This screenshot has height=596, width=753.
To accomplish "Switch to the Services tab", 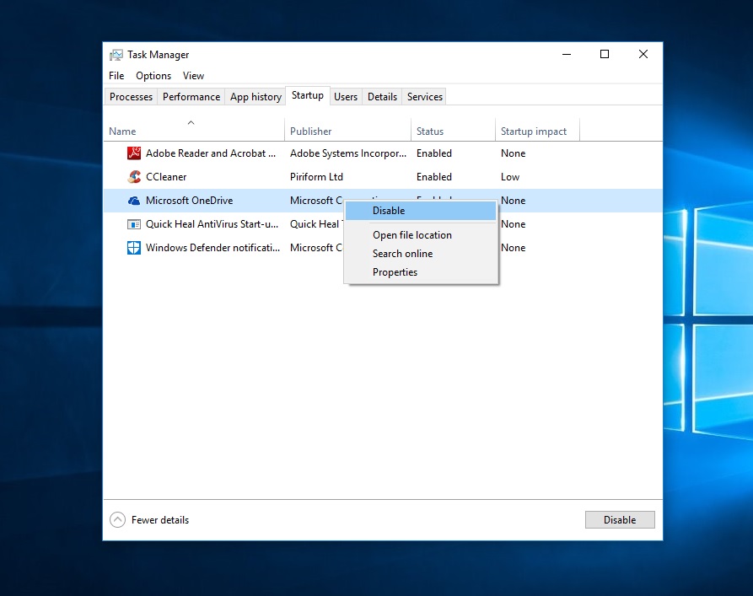I will (424, 97).
